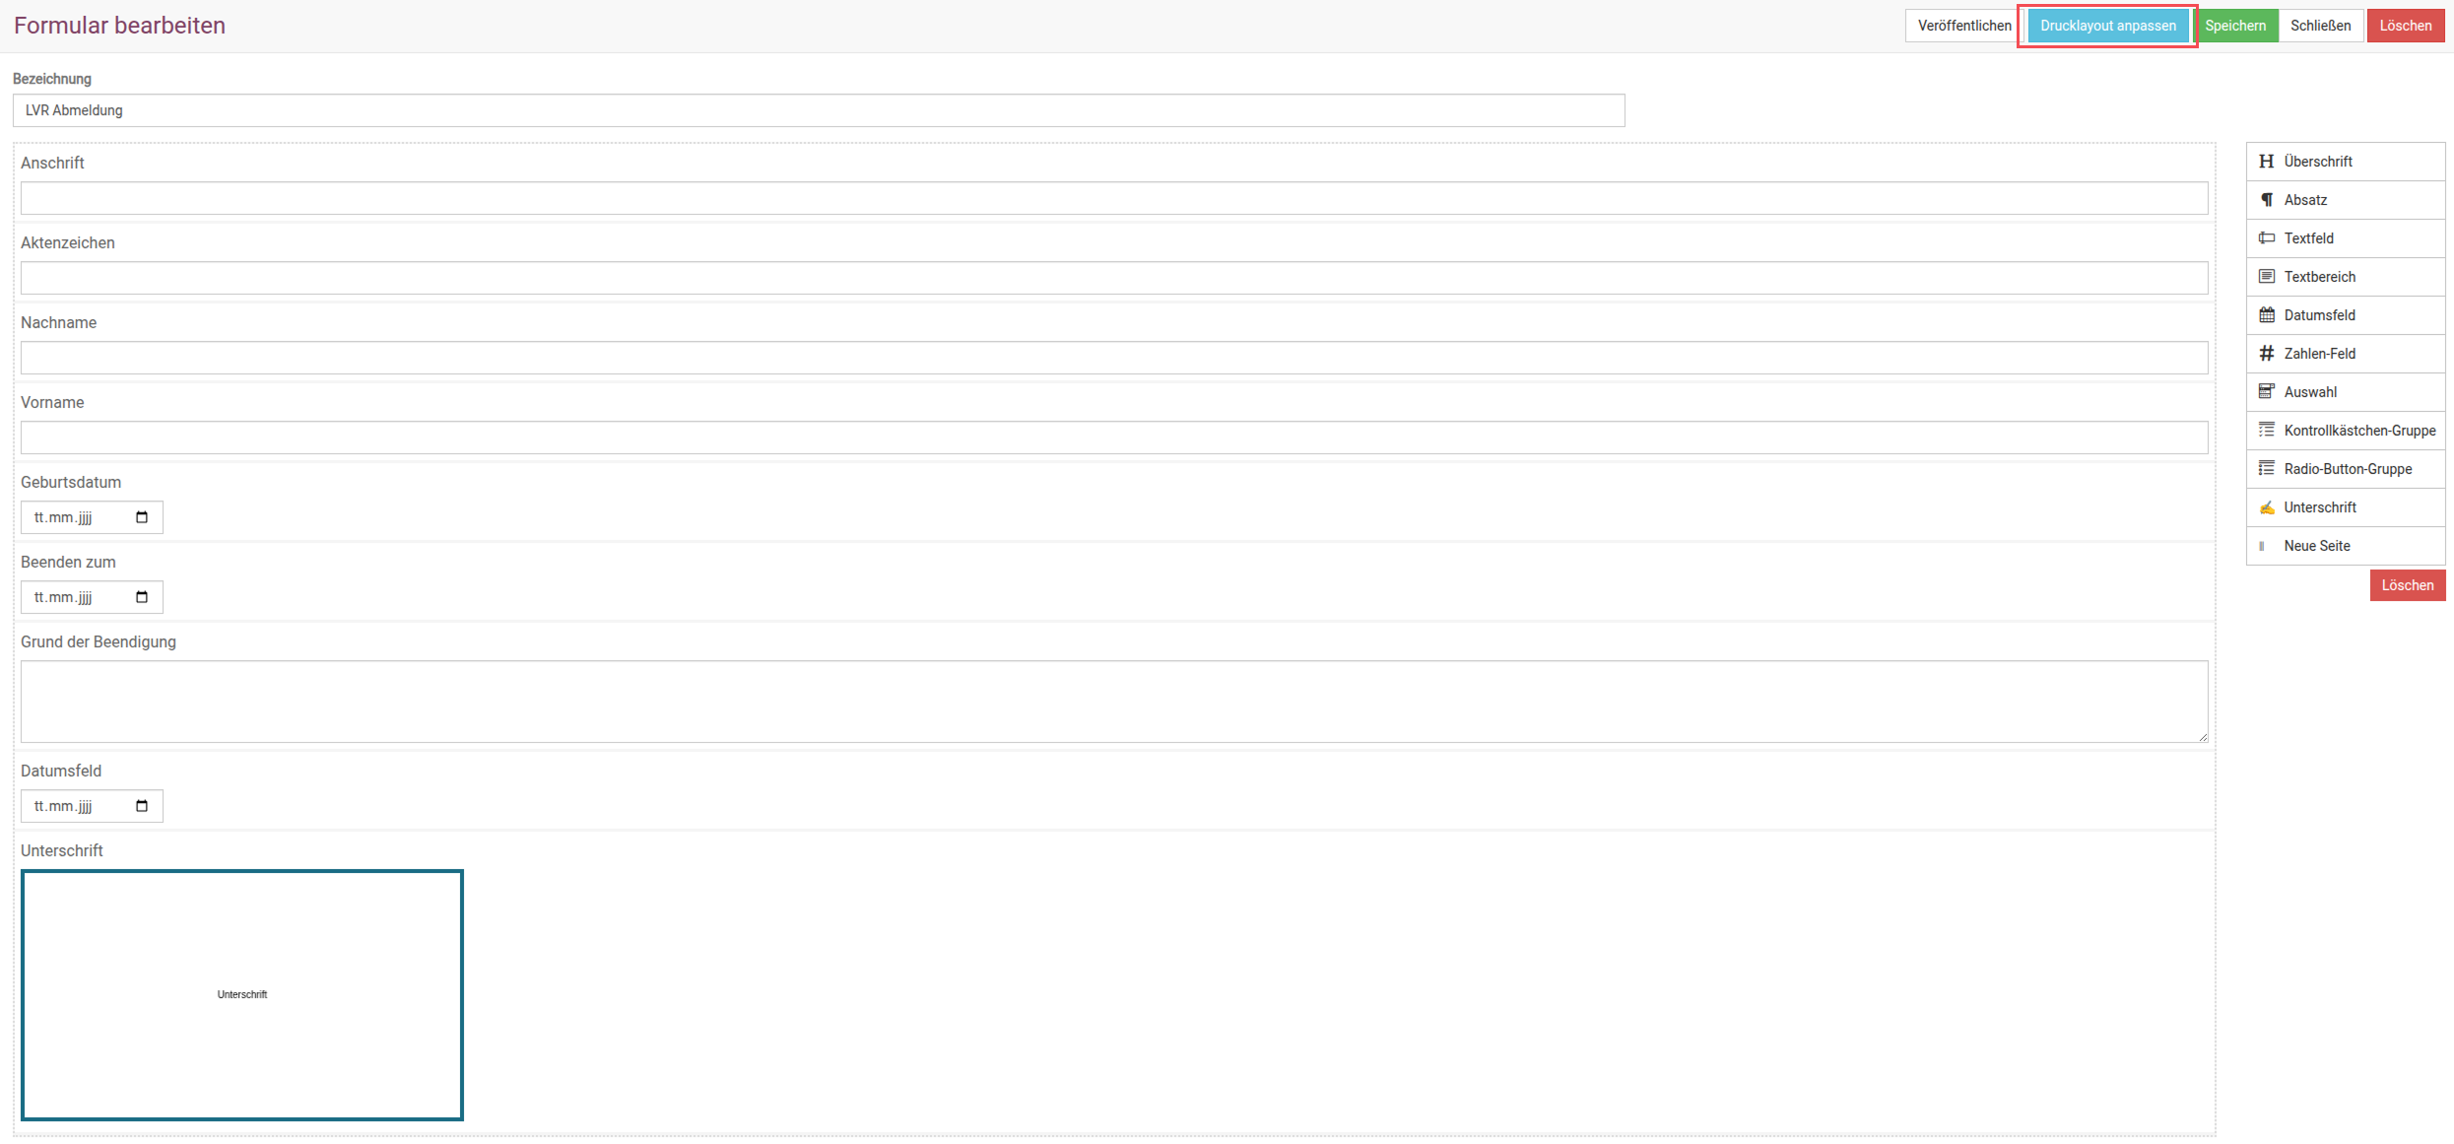
Task: Click the Textbereich icon in sidebar
Action: pyautogui.click(x=2266, y=277)
